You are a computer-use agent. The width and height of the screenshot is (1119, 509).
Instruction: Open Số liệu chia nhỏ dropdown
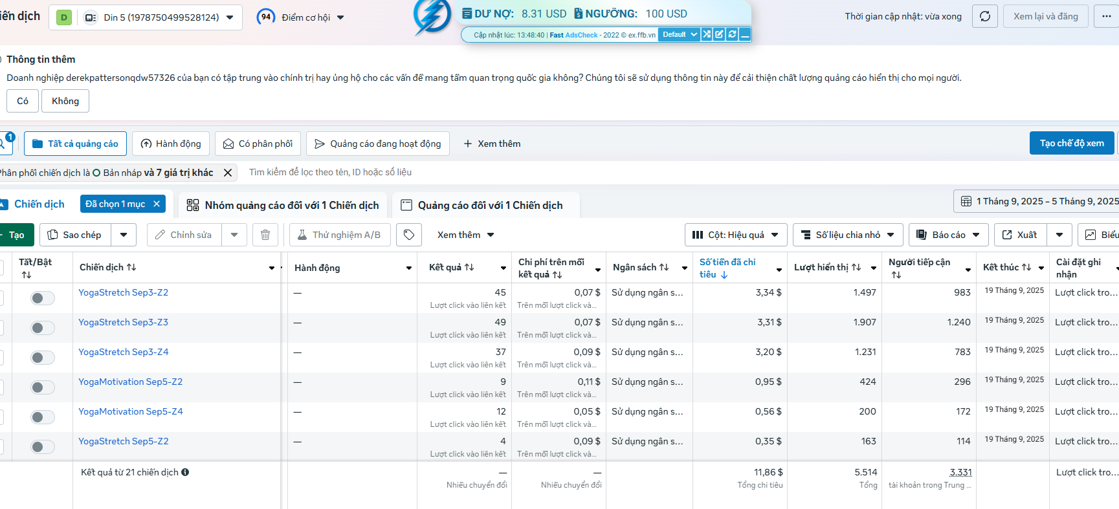[848, 235]
